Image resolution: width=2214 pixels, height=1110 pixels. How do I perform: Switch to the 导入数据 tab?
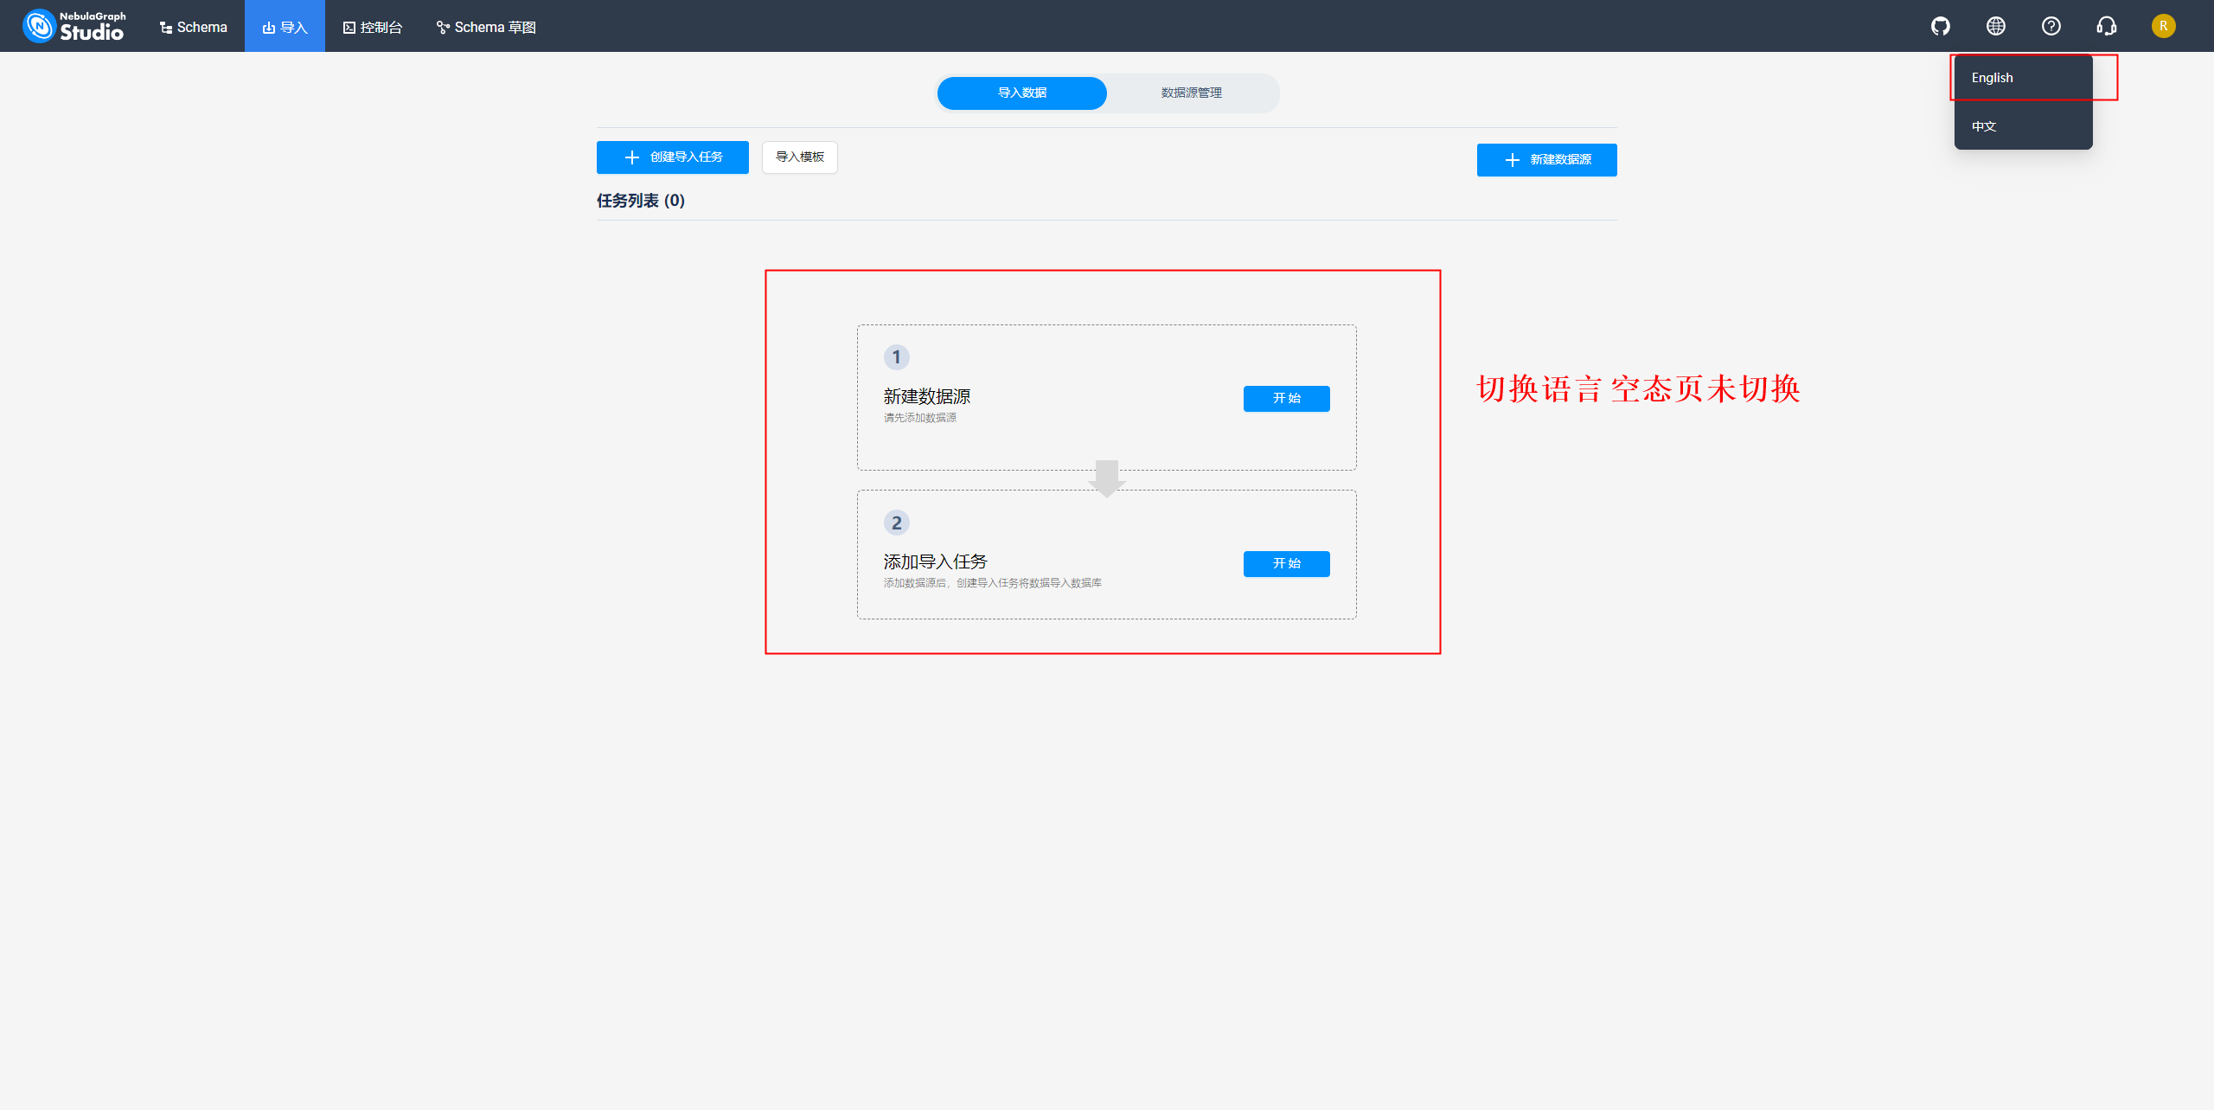click(1021, 93)
